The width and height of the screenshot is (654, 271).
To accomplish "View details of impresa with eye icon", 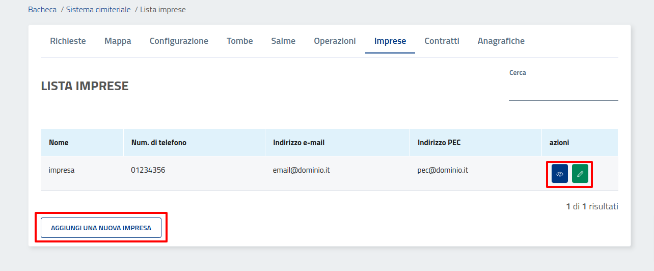I will coord(559,174).
